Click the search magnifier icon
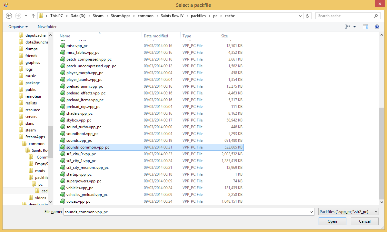This screenshot has width=387, height=232. (376, 16)
